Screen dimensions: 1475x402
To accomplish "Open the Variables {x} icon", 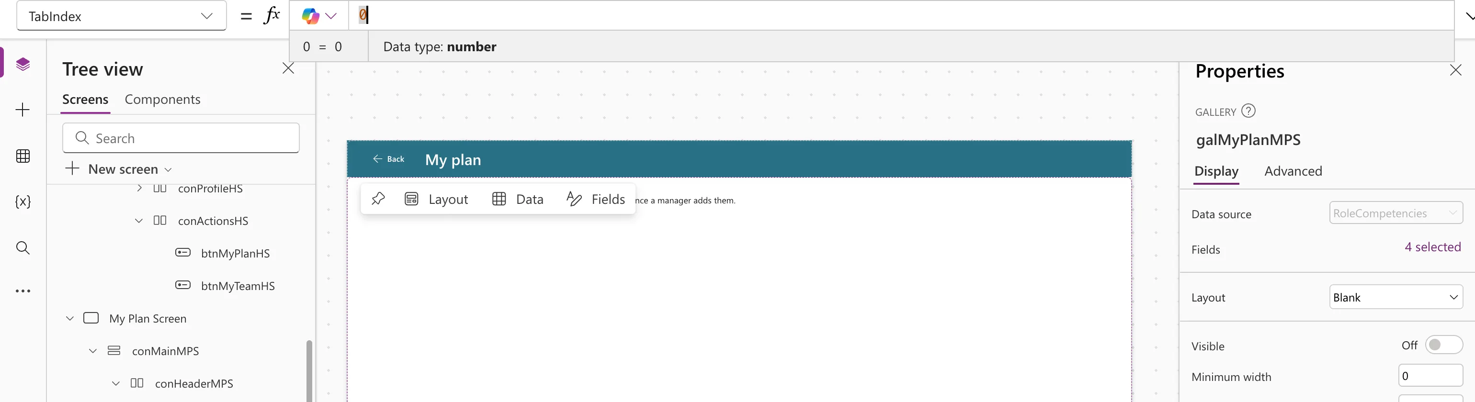I will tap(23, 201).
